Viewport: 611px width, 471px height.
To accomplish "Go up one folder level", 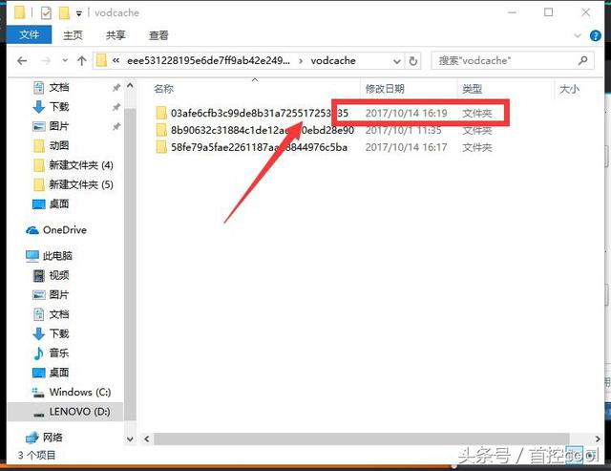I will pyautogui.click(x=81, y=60).
